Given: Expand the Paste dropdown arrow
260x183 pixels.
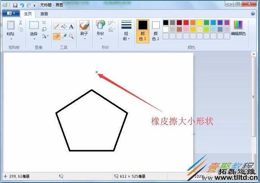Looking at the screenshot, I should pos(11,39).
